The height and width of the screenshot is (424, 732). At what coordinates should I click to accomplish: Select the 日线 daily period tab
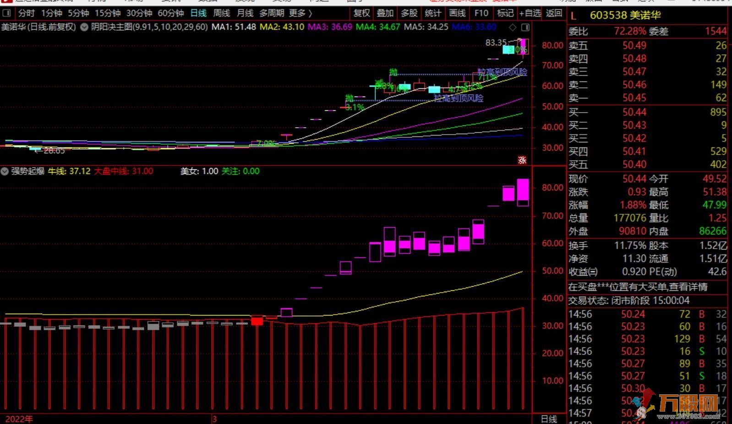198,13
